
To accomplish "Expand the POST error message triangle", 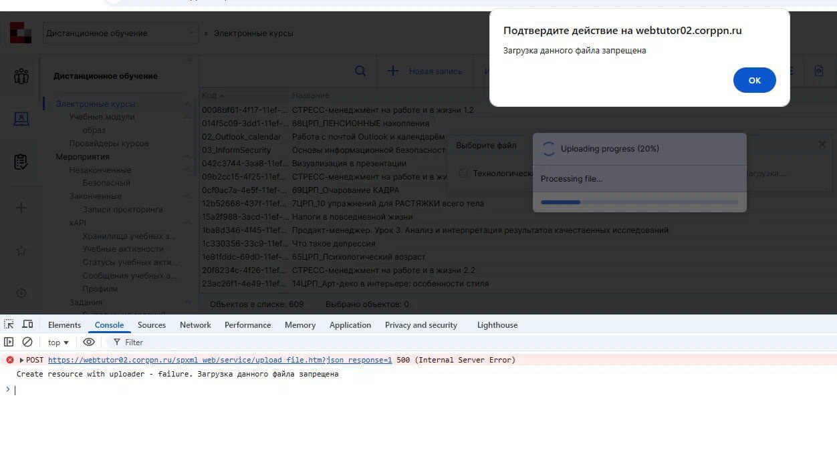I will (x=21, y=360).
